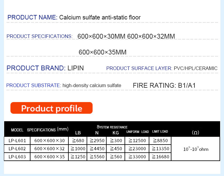Select the LP-L601 model cell
This screenshot has height=176, width=224.
pyautogui.click(x=17, y=140)
